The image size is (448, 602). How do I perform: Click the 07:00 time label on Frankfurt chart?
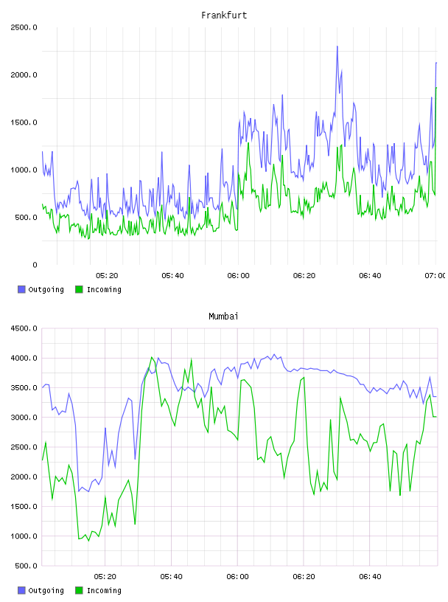[x=435, y=276]
